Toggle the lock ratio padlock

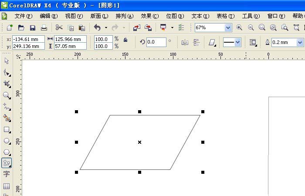tap(125, 40)
